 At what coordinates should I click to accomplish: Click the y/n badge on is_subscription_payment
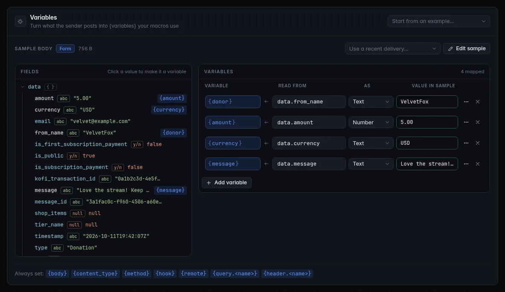118,167
